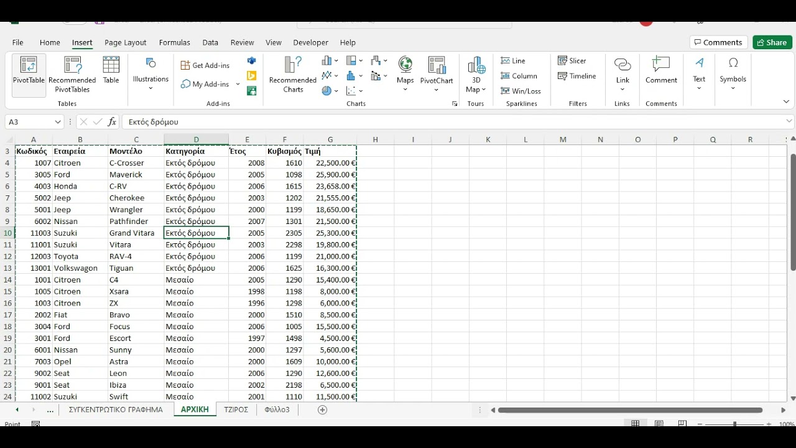Open the File menu
Screen dimensions: 796x448
[18, 42]
